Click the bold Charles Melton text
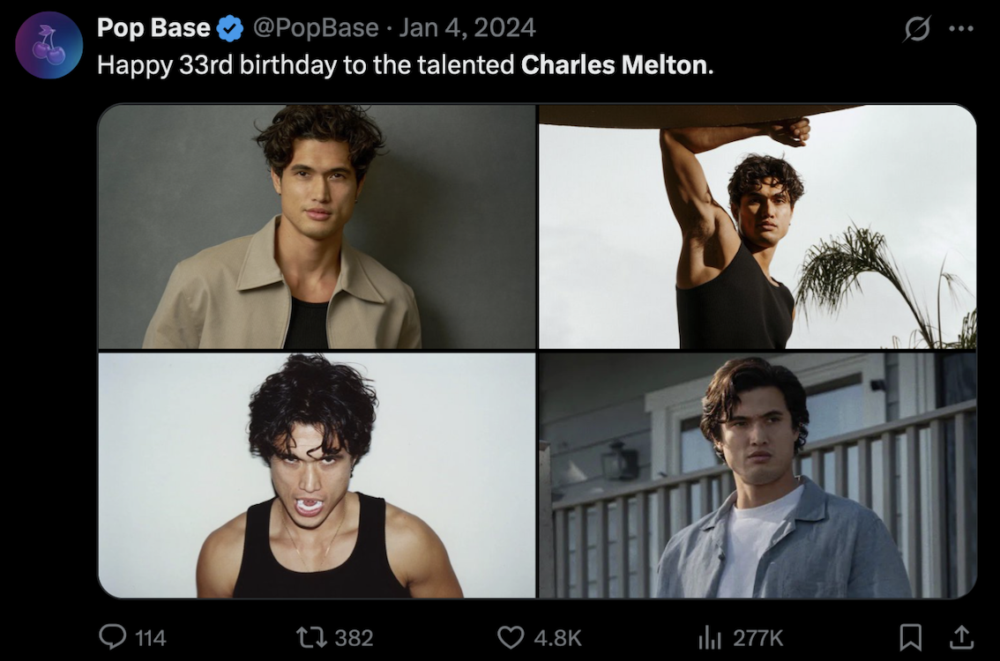Image resolution: width=1000 pixels, height=661 pixels. pos(615,65)
